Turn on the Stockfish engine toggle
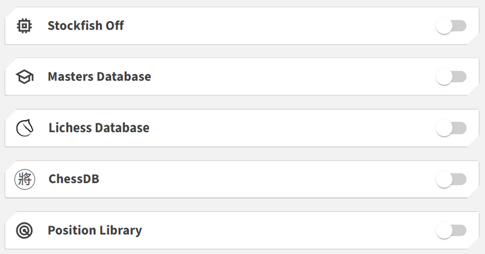This screenshot has height=254, width=485. coord(451,26)
